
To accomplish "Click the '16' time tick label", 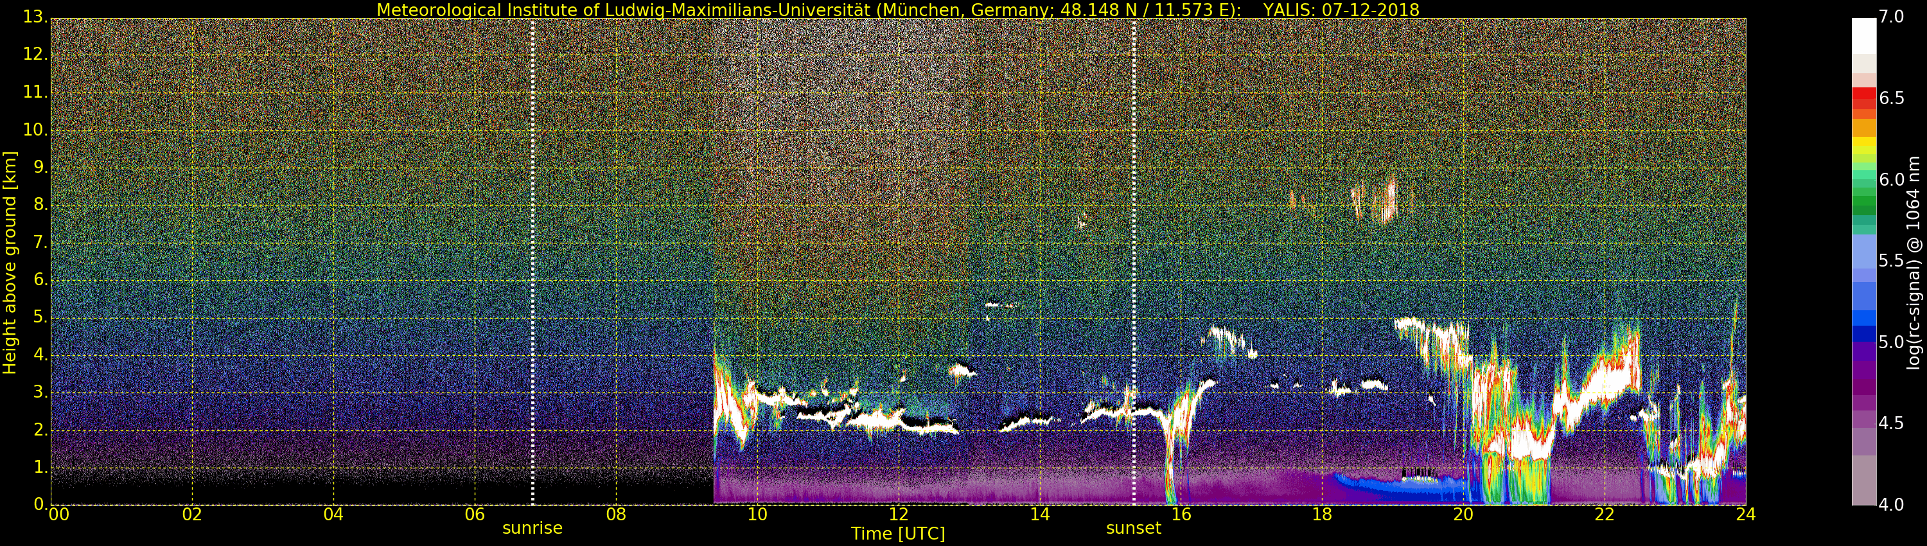I will tap(1181, 515).
